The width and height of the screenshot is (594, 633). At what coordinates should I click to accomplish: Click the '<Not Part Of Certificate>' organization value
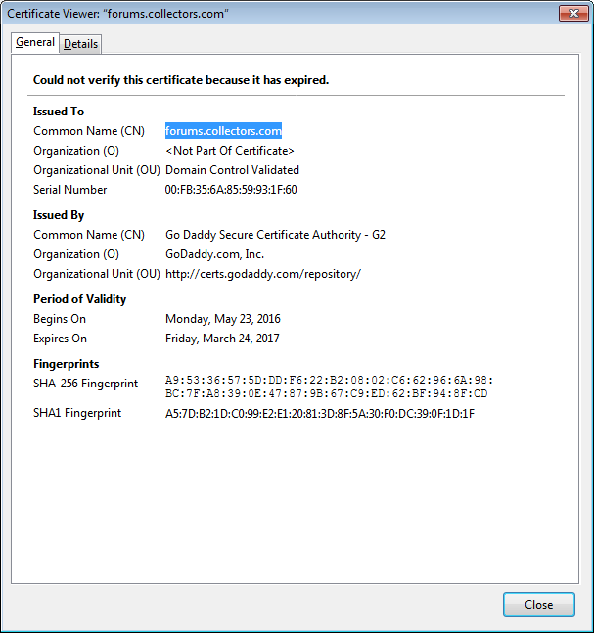point(230,151)
